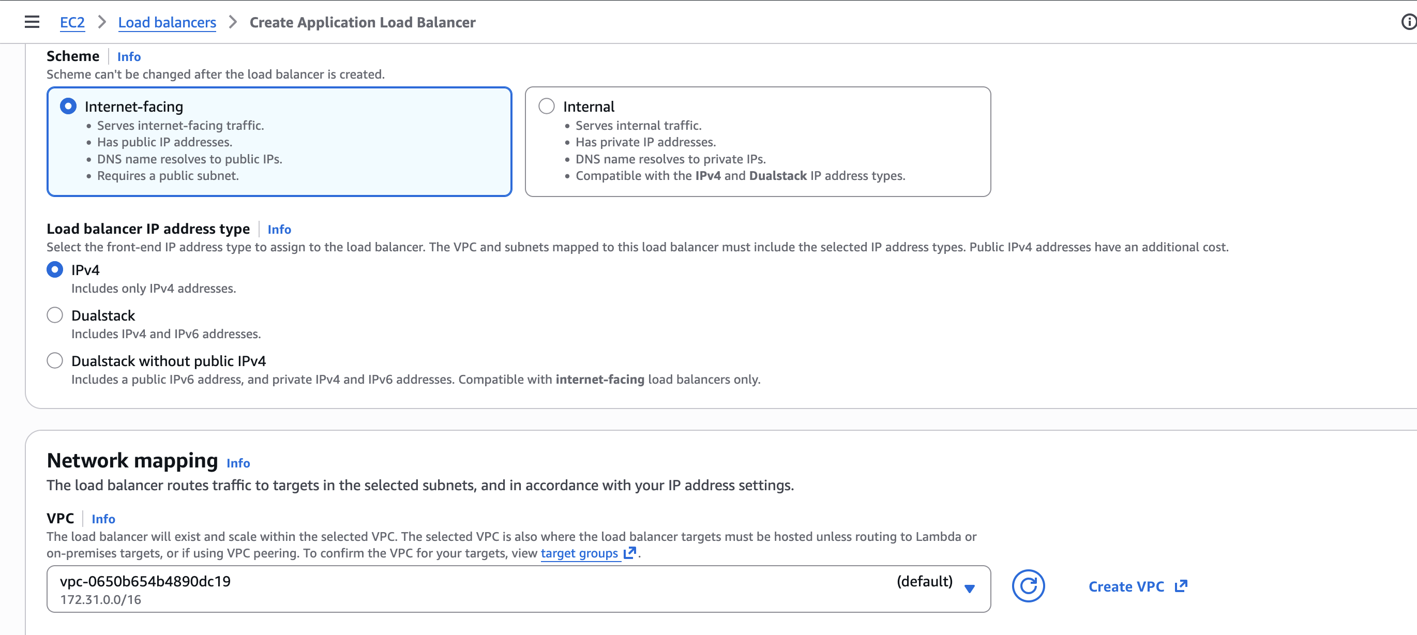
Task: Open the hamburger navigation menu
Action: [32, 22]
